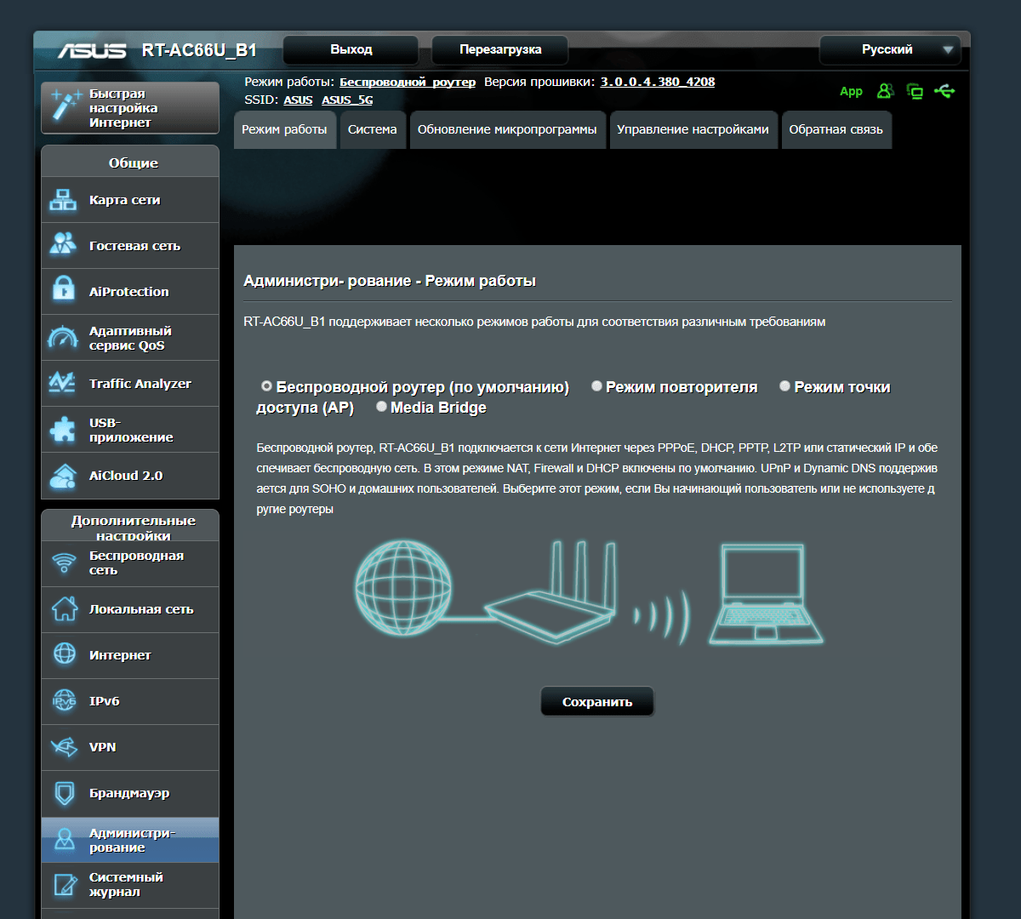This screenshot has width=1021, height=919.
Task: Click the Administration user icon
Action: click(65, 840)
